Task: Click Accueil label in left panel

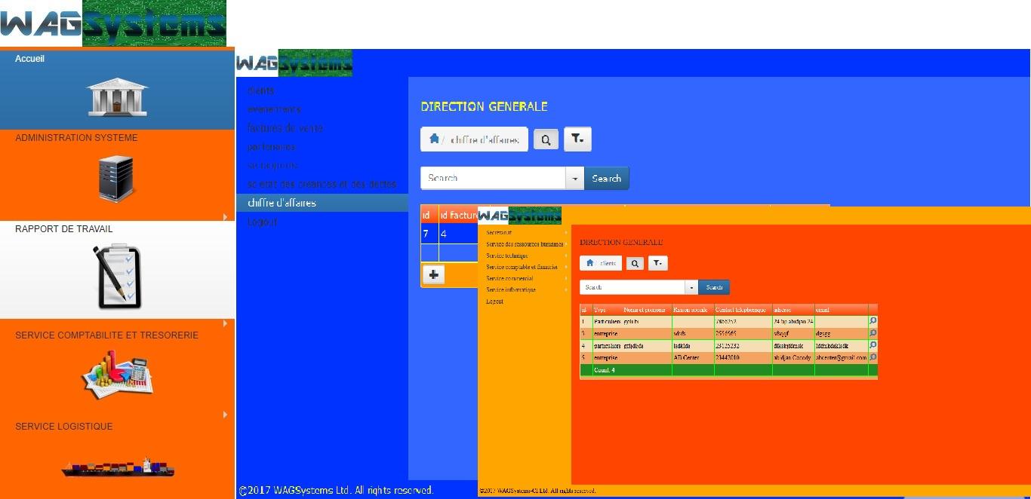Action: (29, 59)
